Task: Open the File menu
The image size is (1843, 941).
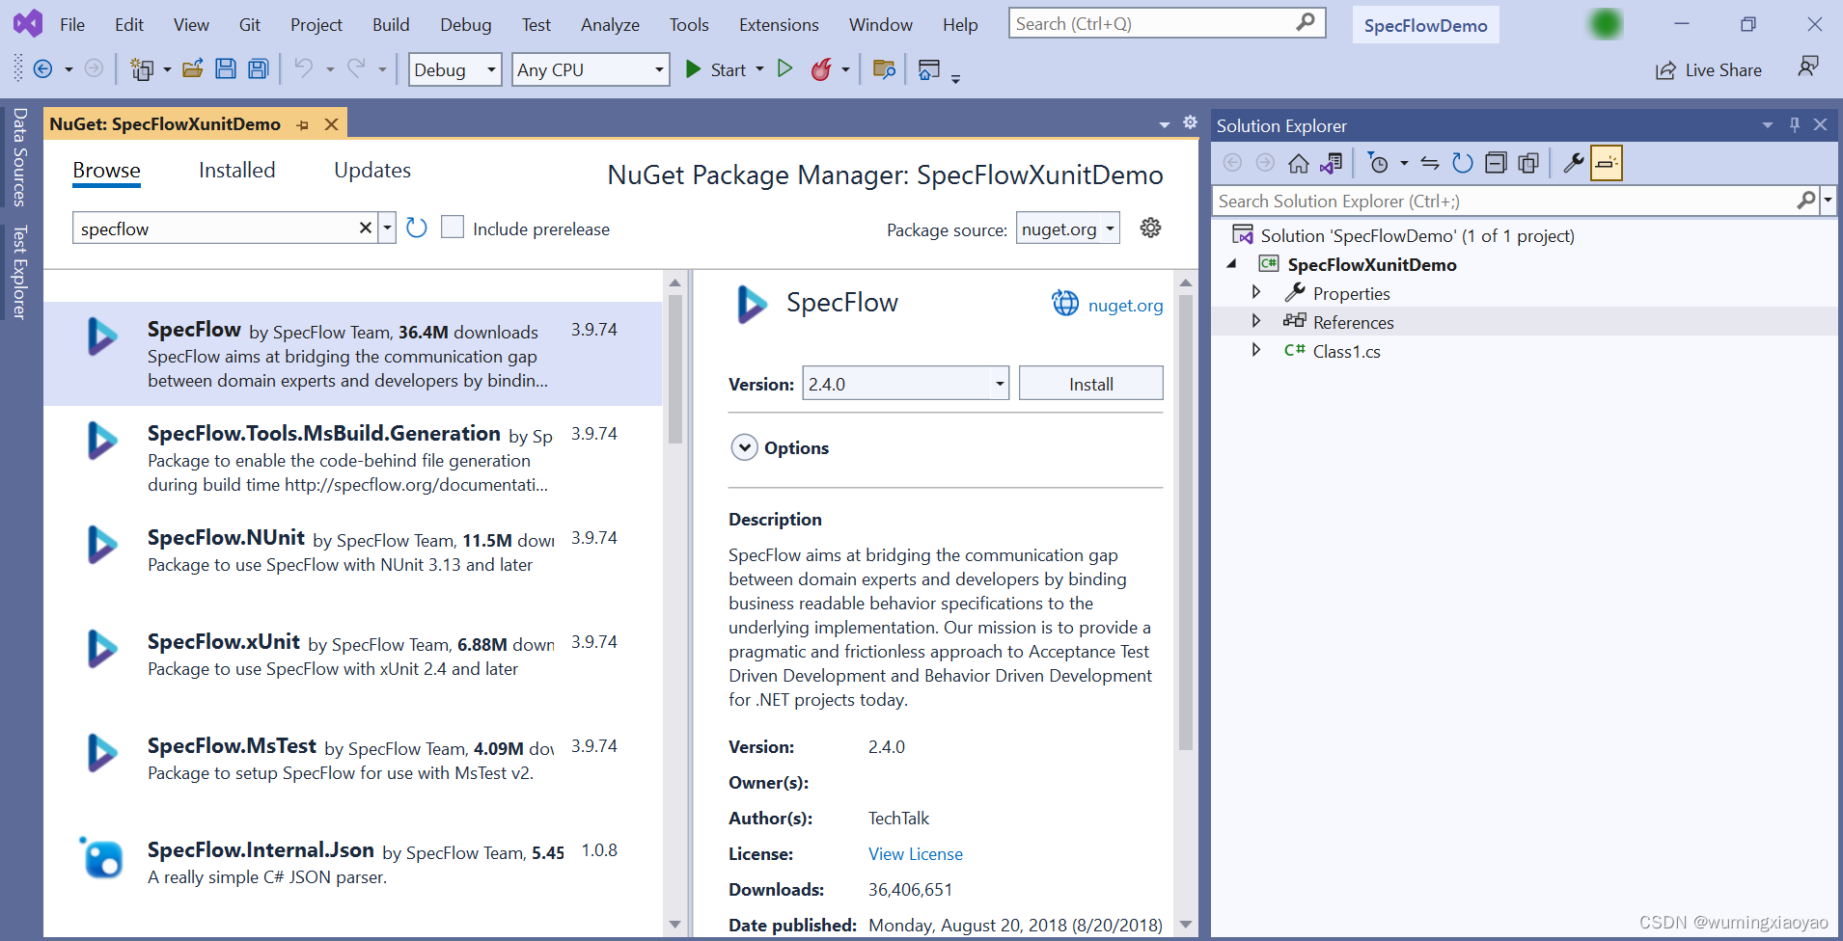Action: coord(72,25)
